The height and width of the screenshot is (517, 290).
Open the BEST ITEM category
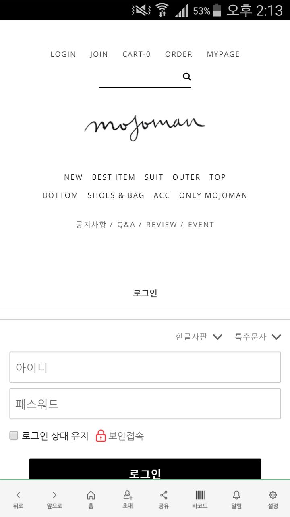pos(114,177)
